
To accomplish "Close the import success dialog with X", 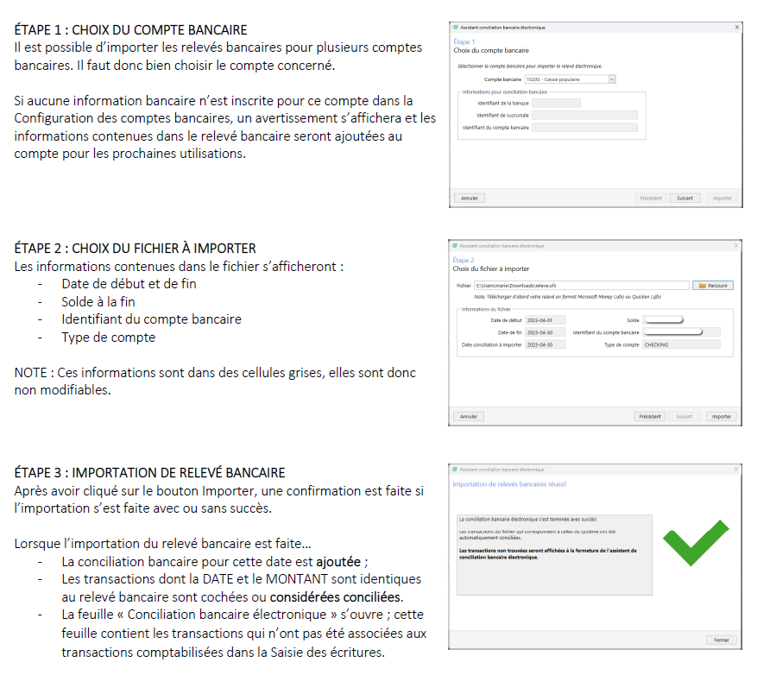I will pos(735,470).
